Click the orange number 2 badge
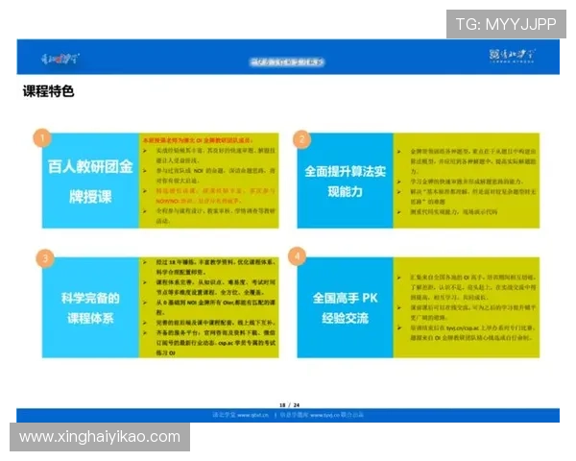This screenshot has width=576, height=461. coord(302,139)
